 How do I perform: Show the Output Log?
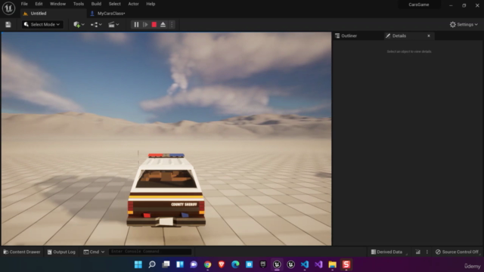[61, 252]
